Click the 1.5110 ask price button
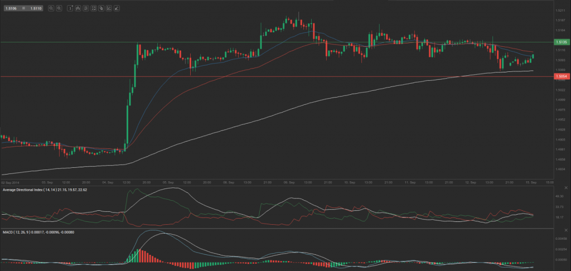The height and width of the screenshot is (271, 571). pos(35,9)
